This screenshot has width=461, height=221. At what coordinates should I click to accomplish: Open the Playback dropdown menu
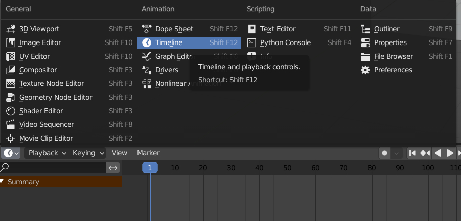coord(47,153)
